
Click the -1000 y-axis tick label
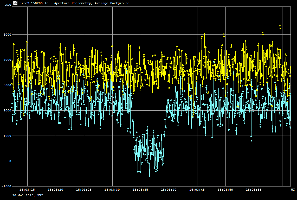click(6, 186)
